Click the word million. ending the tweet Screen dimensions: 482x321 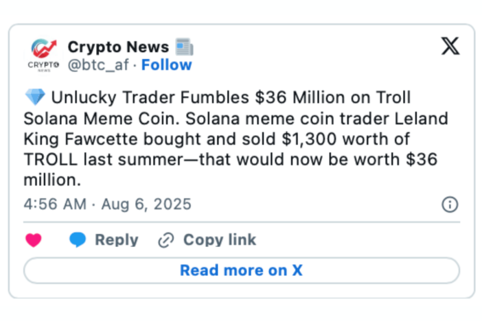[x=52, y=180]
